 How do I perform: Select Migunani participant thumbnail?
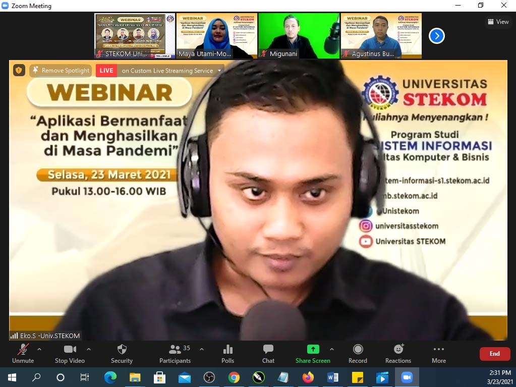299,36
